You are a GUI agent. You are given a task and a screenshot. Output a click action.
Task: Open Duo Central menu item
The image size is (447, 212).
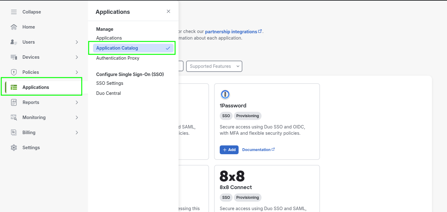pos(108,93)
